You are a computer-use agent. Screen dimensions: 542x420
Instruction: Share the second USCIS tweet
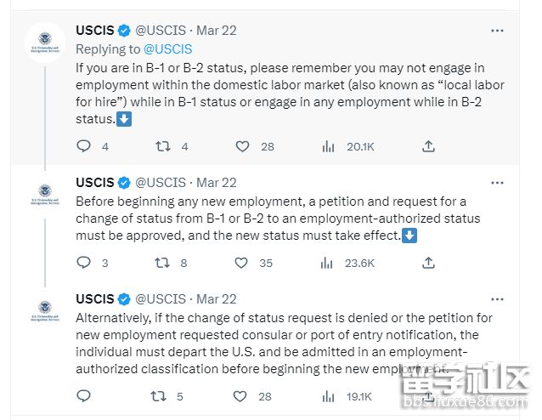[x=428, y=263]
